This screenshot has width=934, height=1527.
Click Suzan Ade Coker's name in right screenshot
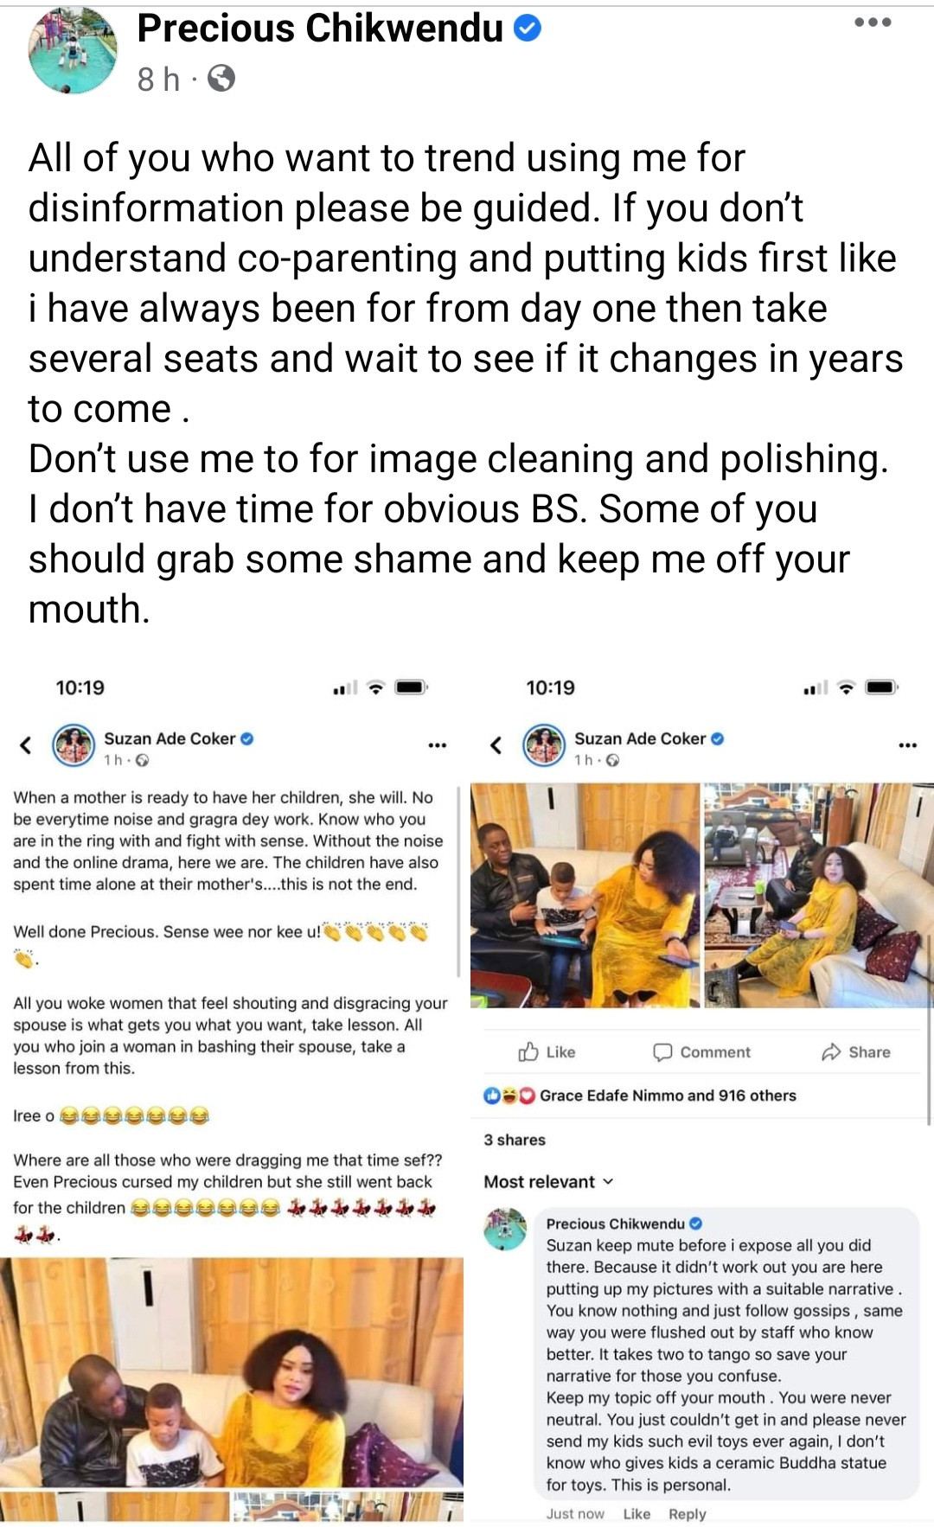click(x=640, y=738)
